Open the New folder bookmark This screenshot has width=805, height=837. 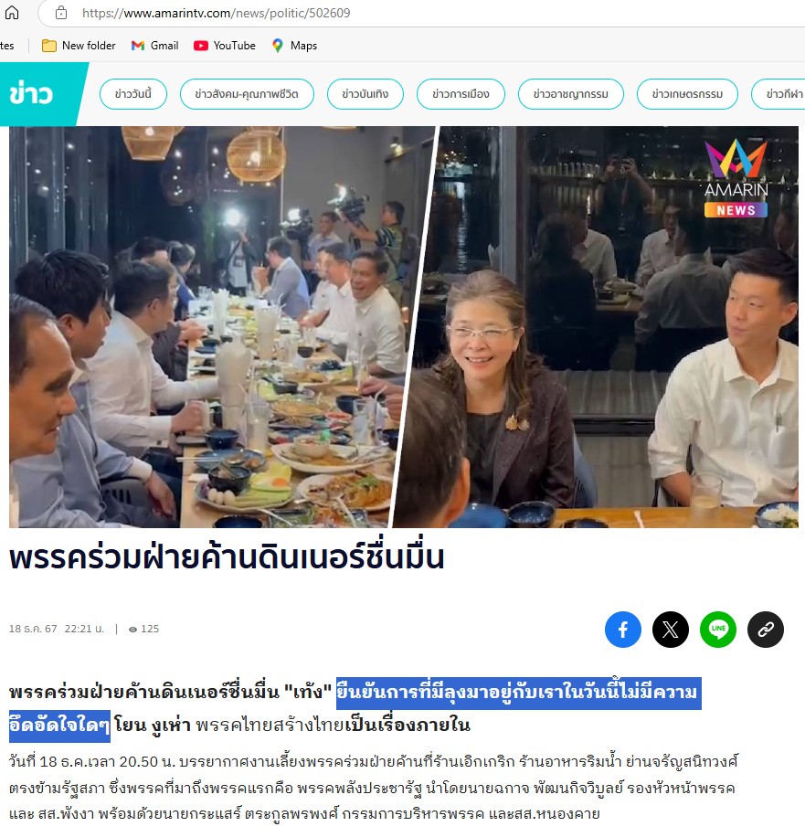pyautogui.click(x=79, y=46)
